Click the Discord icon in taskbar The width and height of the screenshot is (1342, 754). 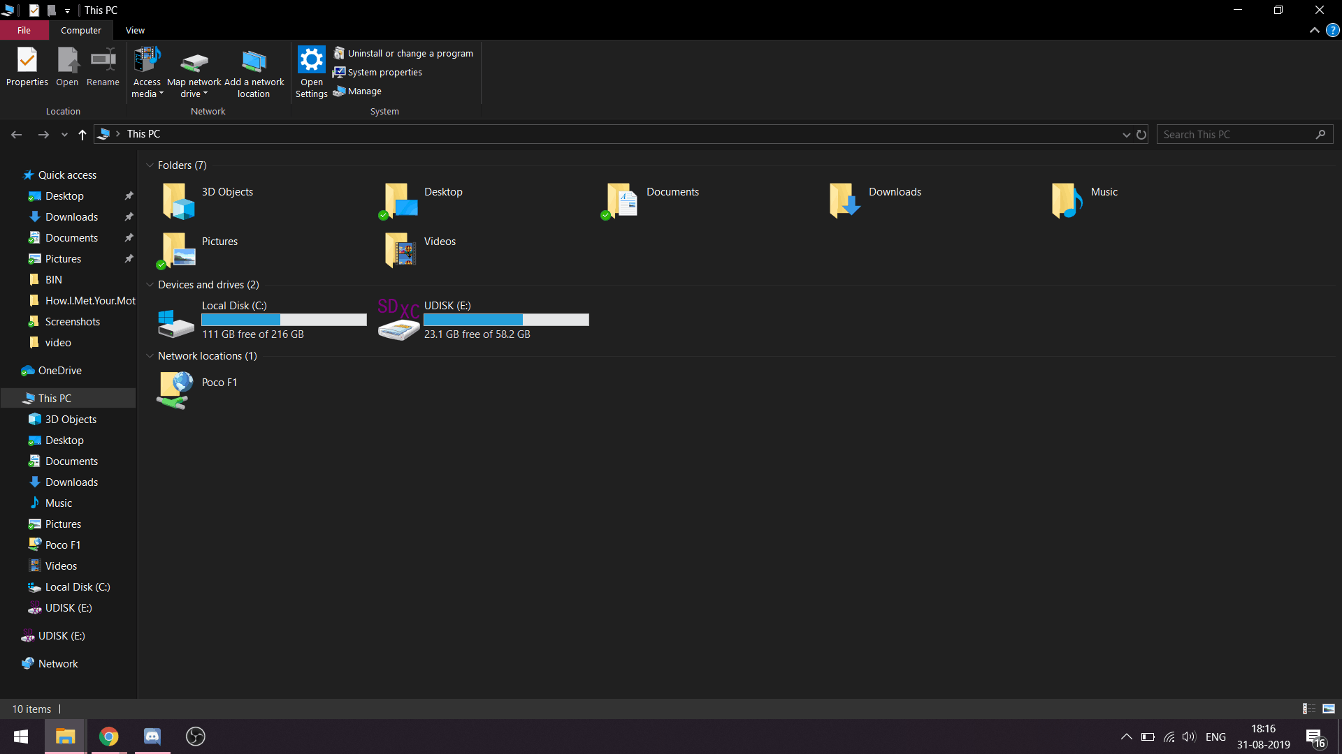click(x=152, y=736)
